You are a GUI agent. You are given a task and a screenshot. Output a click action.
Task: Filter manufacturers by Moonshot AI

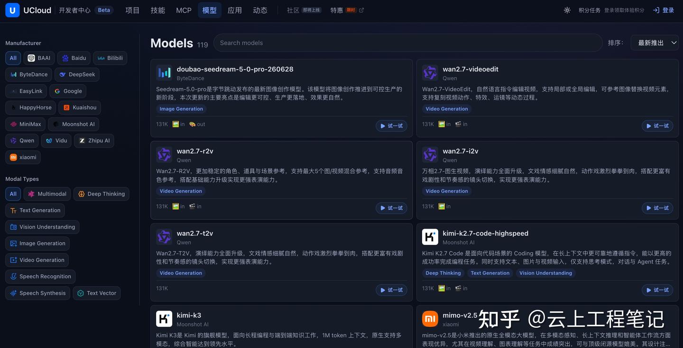click(x=74, y=124)
